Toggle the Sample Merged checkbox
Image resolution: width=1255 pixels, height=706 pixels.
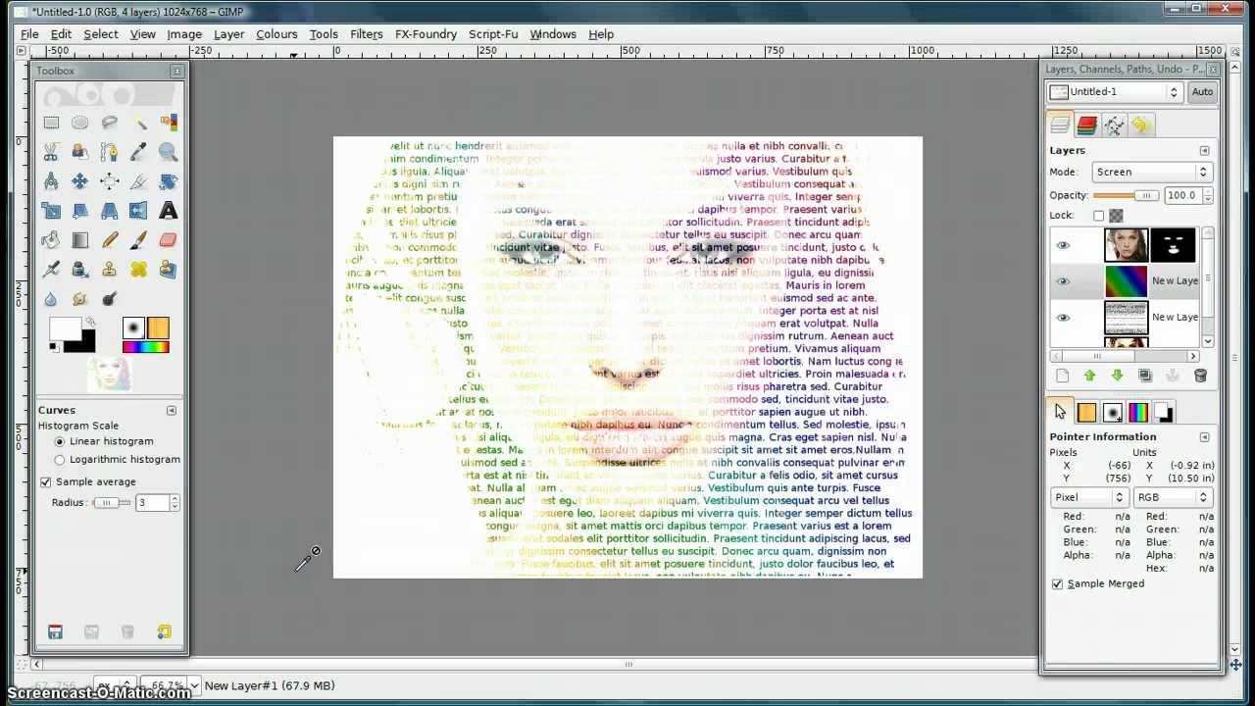pyautogui.click(x=1057, y=583)
